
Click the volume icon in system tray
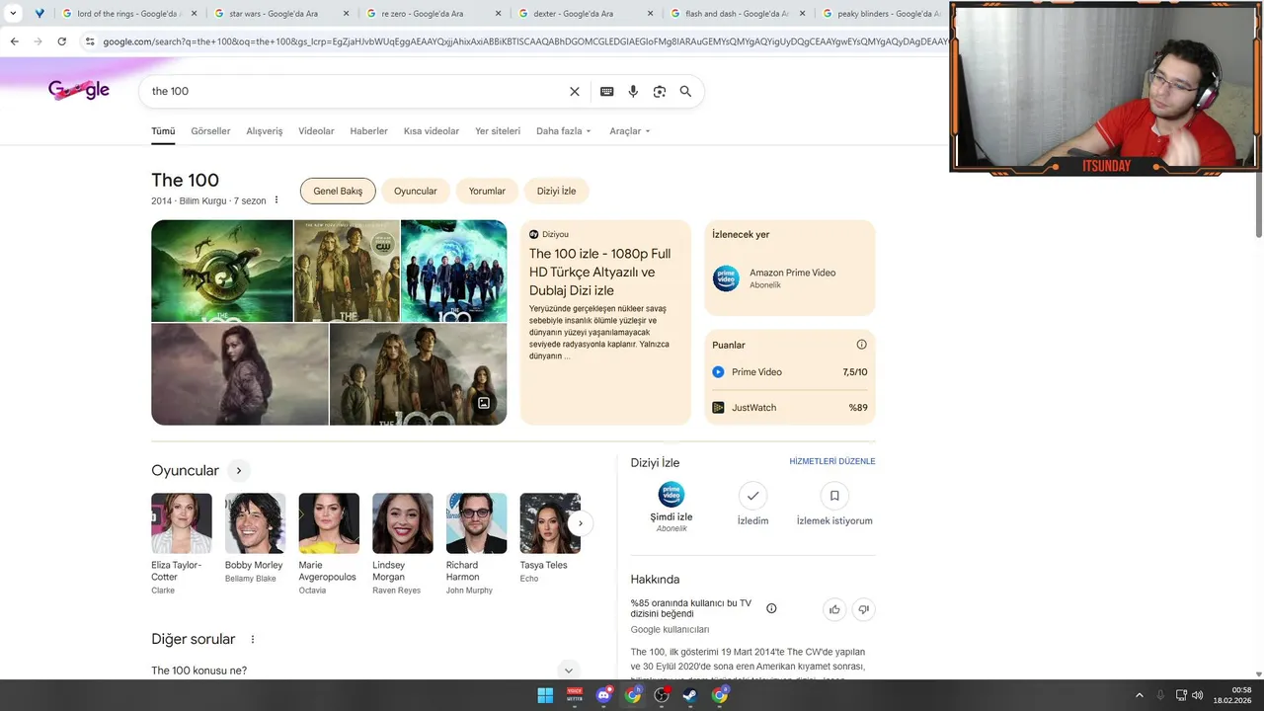[1197, 695]
